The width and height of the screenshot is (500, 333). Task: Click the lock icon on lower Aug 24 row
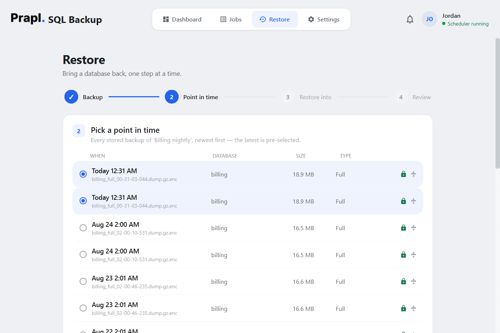click(x=403, y=255)
